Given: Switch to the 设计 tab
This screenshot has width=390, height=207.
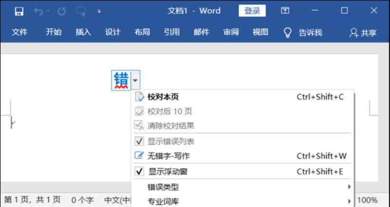Looking at the screenshot, I should point(113,32).
